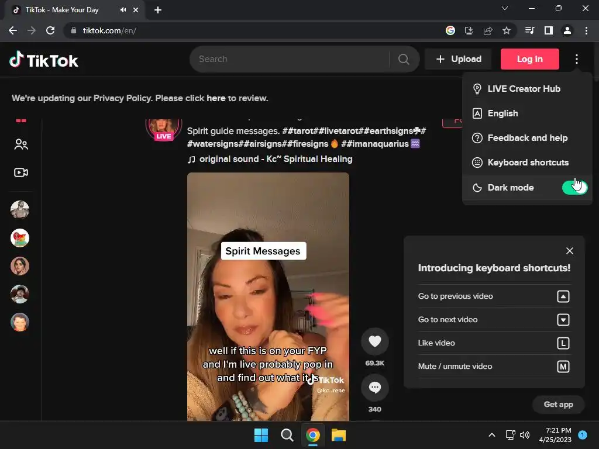Open first suggested account avatar in sidebar
The image size is (599, 449).
point(20,210)
